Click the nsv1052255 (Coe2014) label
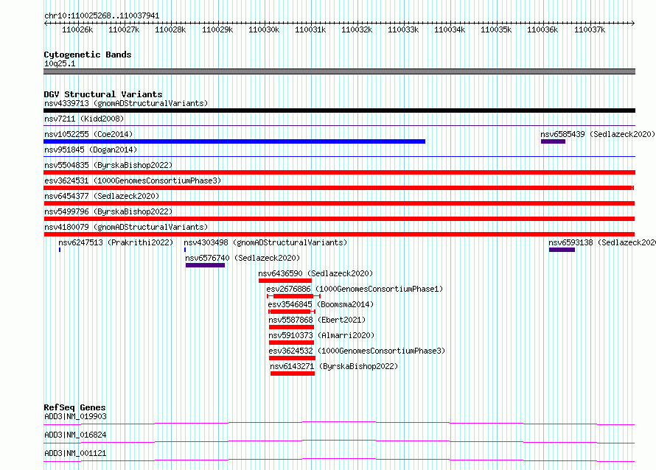 (88, 134)
